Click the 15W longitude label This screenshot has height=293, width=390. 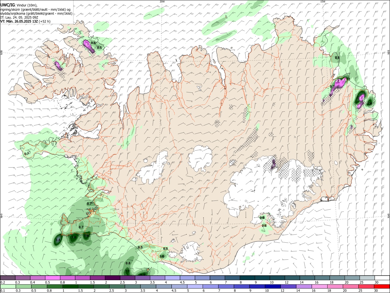[323, 2]
